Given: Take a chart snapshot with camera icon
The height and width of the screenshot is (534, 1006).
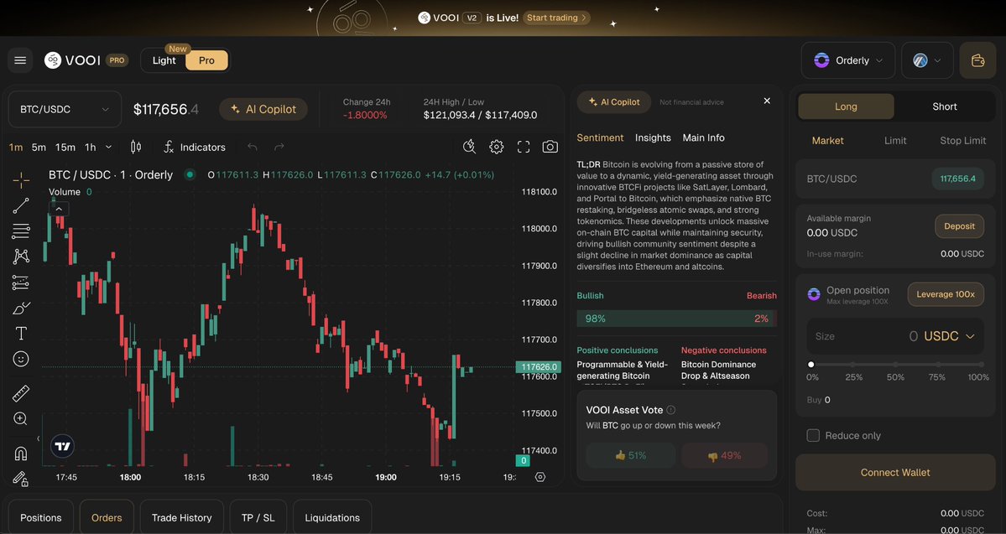Looking at the screenshot, I should point(550,147).
